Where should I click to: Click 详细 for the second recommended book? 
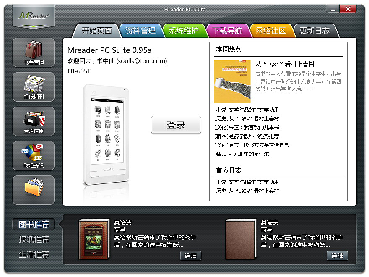337,256
